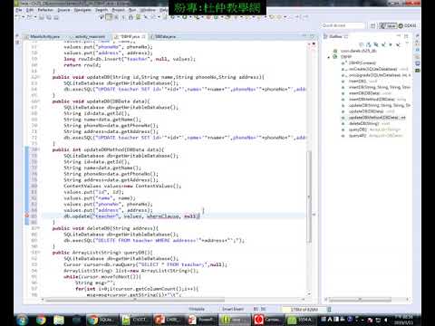Collapse the deleteDB method fold marker
This screenshot has height=326, width=435.
pyautogui.click(x=39, y=228)
